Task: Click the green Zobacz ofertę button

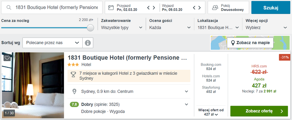Action: [x=259, y=111]
